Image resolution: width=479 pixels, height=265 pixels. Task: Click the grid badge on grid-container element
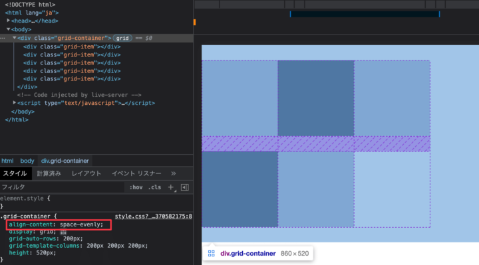[x=122, y=38]
